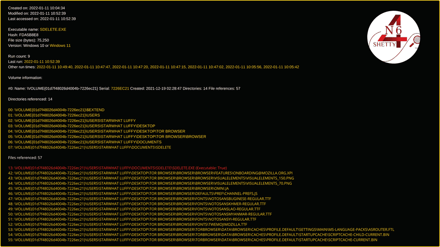Select directory entry 00 containing $EXTEND

56,110
